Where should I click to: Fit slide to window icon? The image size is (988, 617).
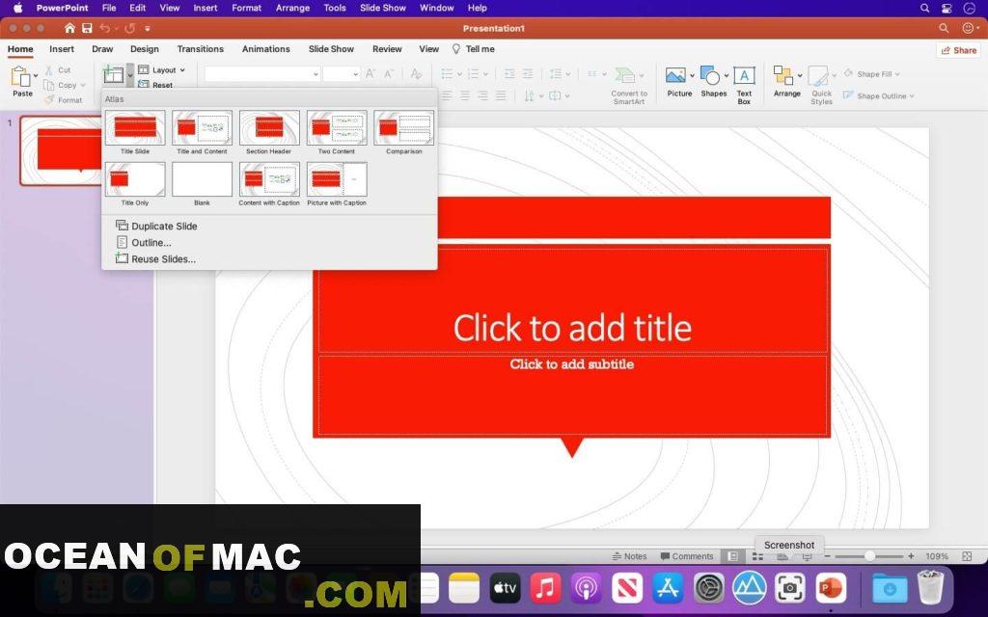coord(967,556)
